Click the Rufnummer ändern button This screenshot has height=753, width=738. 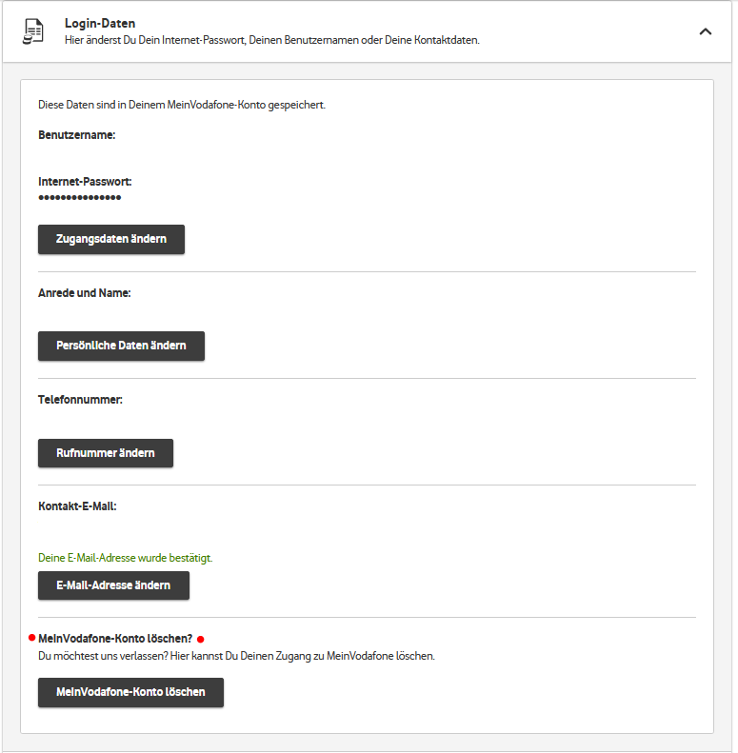(106, 453)
